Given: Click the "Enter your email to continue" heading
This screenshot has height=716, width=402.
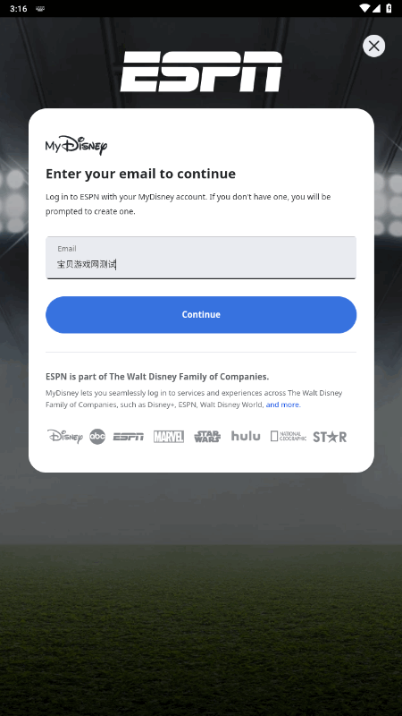Looking at the screenshot, I should point(141,174).
